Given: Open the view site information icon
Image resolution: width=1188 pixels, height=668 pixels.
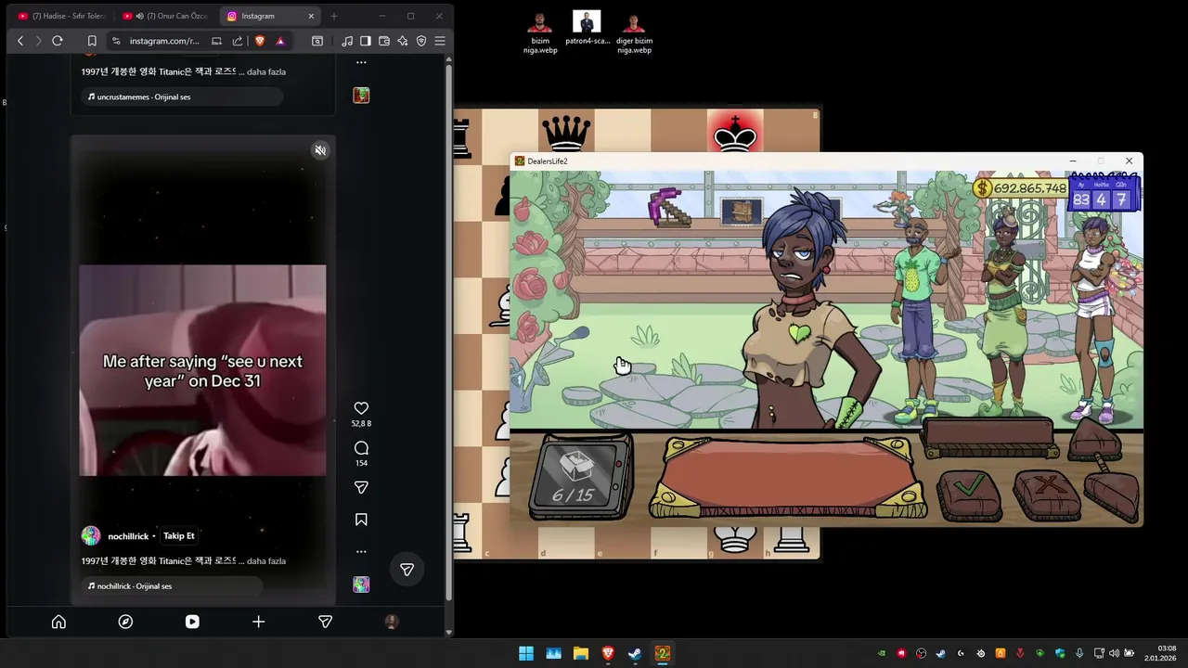Looking at the screenshot, I should [116, 41].
